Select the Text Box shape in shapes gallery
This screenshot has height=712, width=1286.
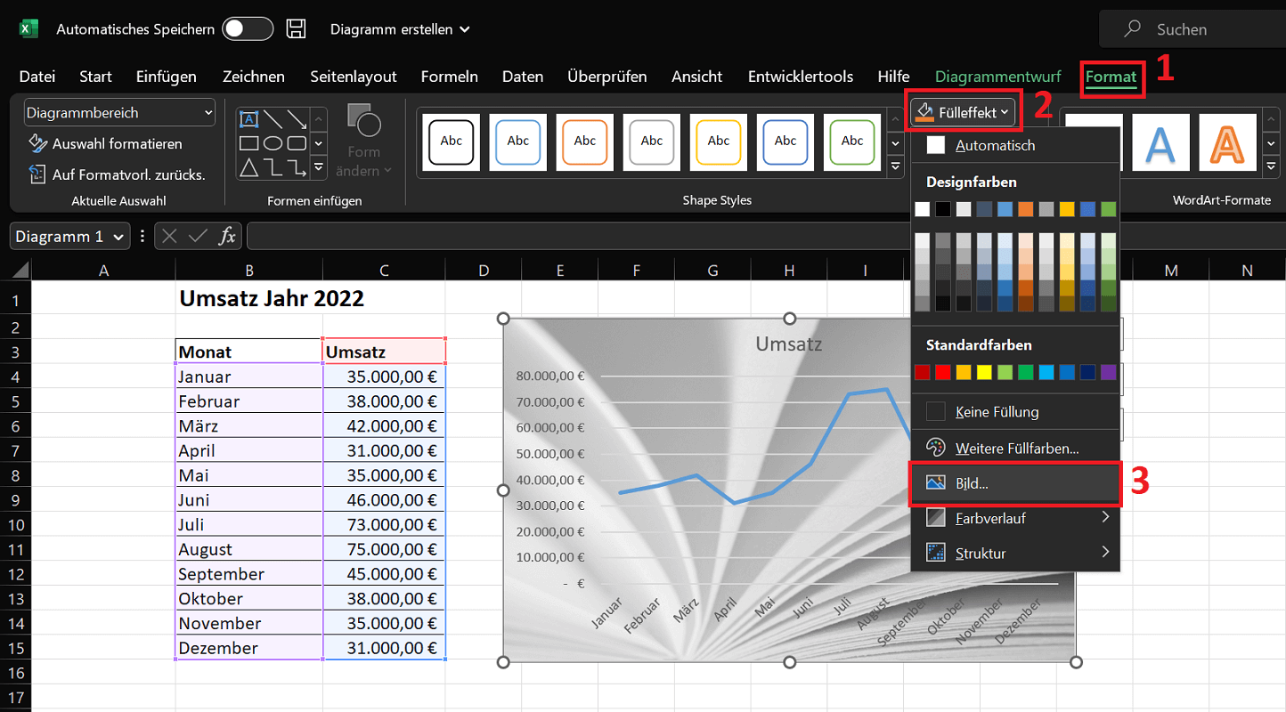pyautogui.click(x=249, y=118)
